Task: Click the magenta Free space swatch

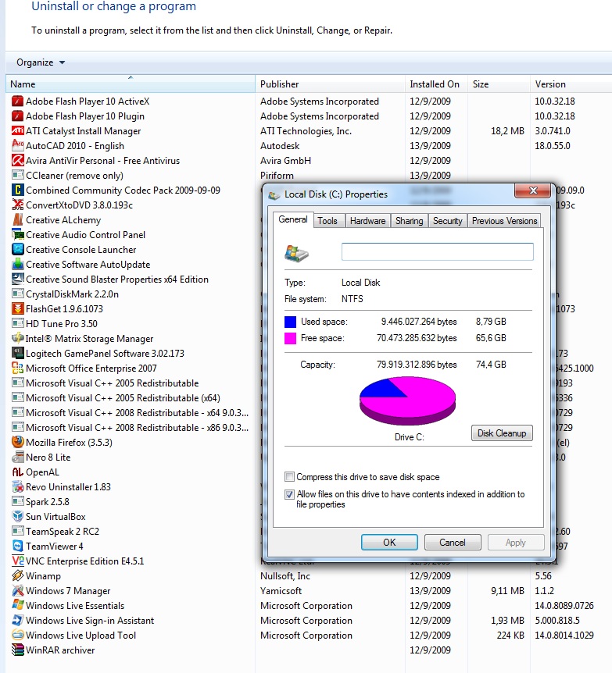Action: 291,338
